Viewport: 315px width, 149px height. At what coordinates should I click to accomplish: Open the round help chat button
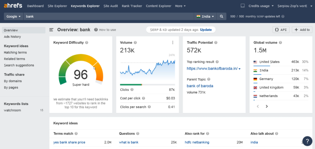tap(307, 141)
